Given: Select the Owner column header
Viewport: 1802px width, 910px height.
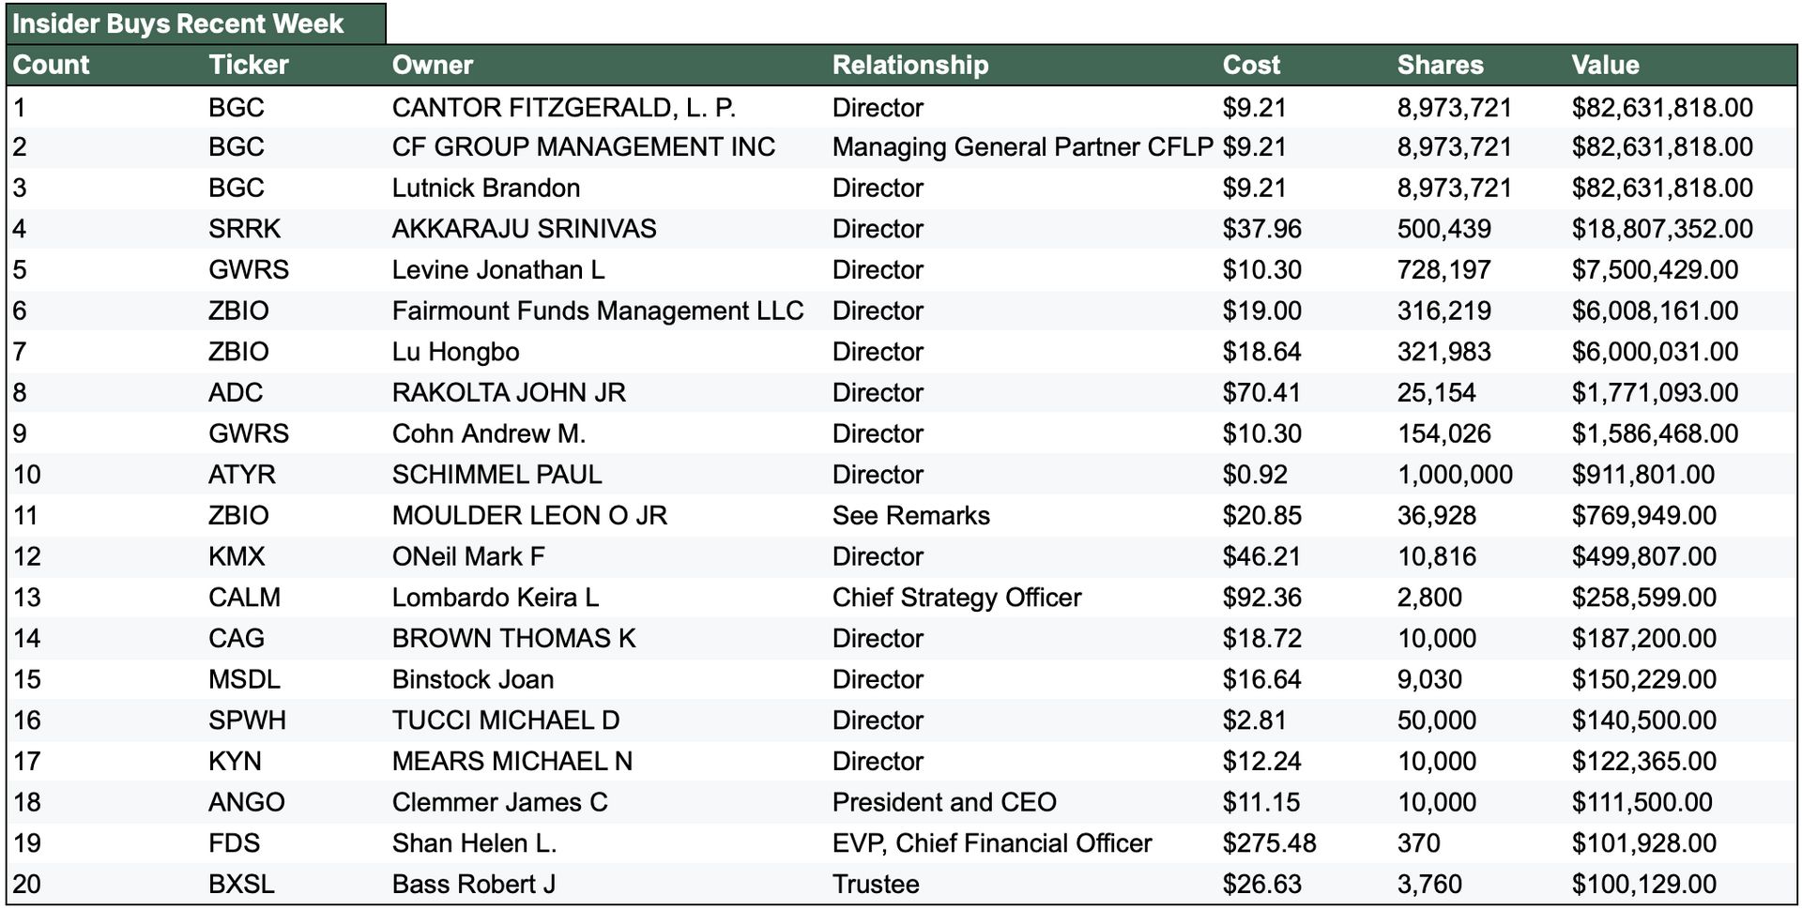Looking at the screenshot, I should pos(432,65).
